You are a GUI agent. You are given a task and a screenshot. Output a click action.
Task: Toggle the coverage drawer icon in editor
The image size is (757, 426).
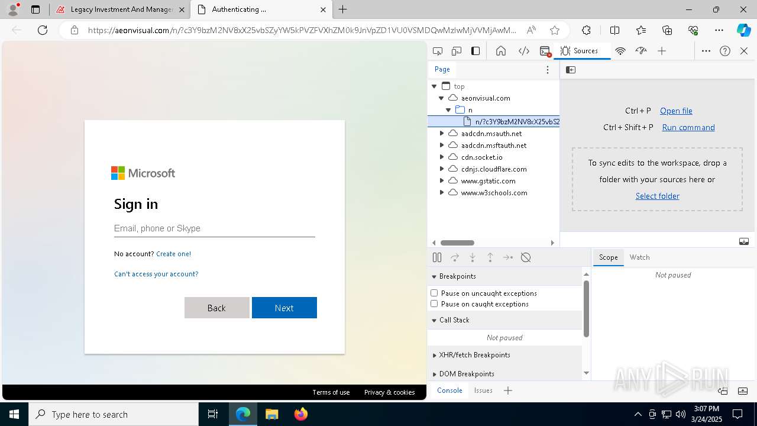pos(744,241)
